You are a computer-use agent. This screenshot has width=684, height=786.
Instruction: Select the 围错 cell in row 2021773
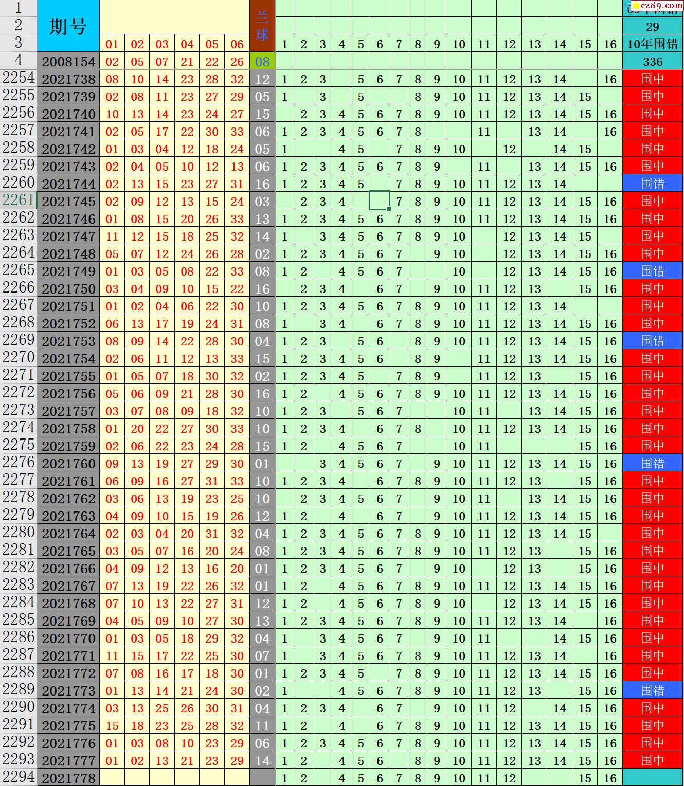(x=653, y=690)
